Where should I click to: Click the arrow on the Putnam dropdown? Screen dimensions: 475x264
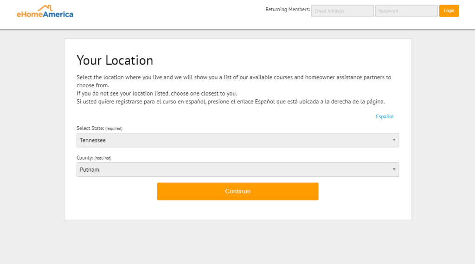(x=394, y=169)
